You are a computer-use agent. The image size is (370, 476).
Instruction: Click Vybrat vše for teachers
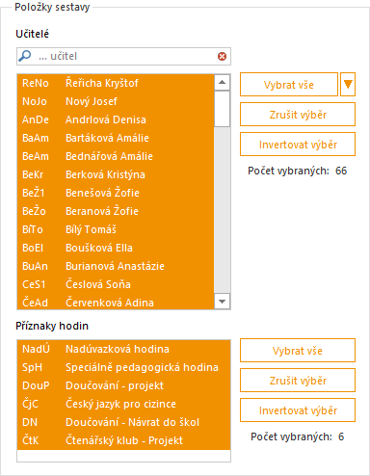coord(289,85)
